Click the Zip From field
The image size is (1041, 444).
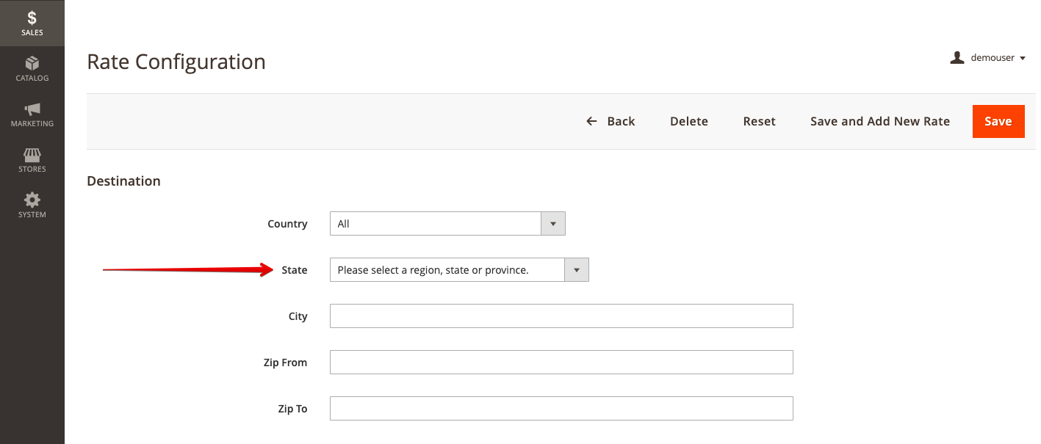(x=561, y=362)
